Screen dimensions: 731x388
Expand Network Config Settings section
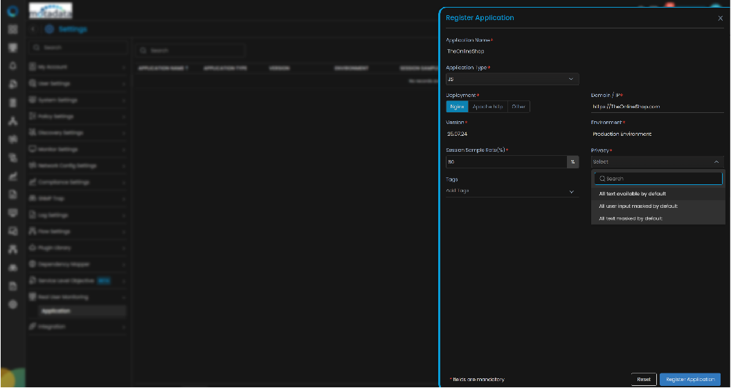[78, 166]
